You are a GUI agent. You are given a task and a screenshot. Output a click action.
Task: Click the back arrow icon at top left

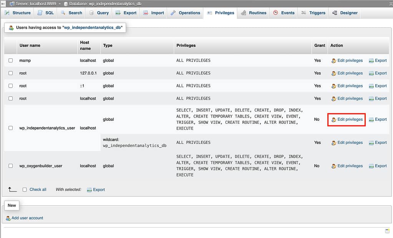click(x=3, y=3)
